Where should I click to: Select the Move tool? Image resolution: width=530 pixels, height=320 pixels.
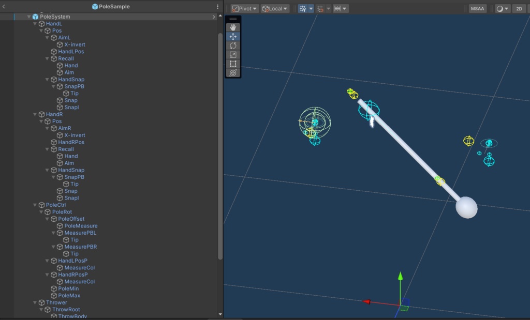click(233, 37)
